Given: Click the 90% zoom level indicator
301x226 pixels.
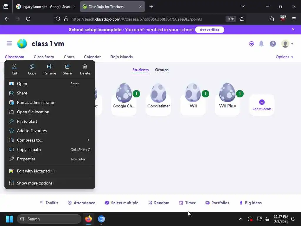Looking at the screenshot, I should 231,19.
